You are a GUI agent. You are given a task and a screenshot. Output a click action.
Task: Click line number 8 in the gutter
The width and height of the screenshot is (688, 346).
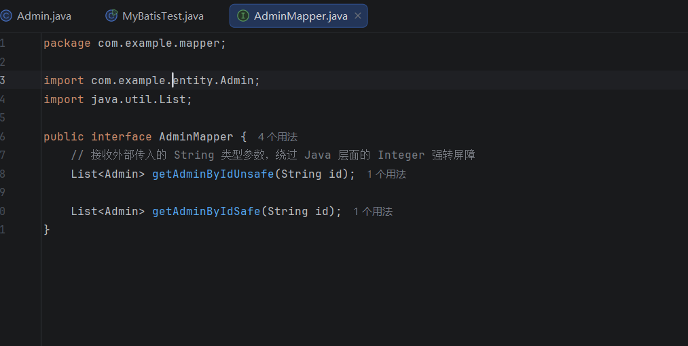pyautogui.click(x=3, y=174)
